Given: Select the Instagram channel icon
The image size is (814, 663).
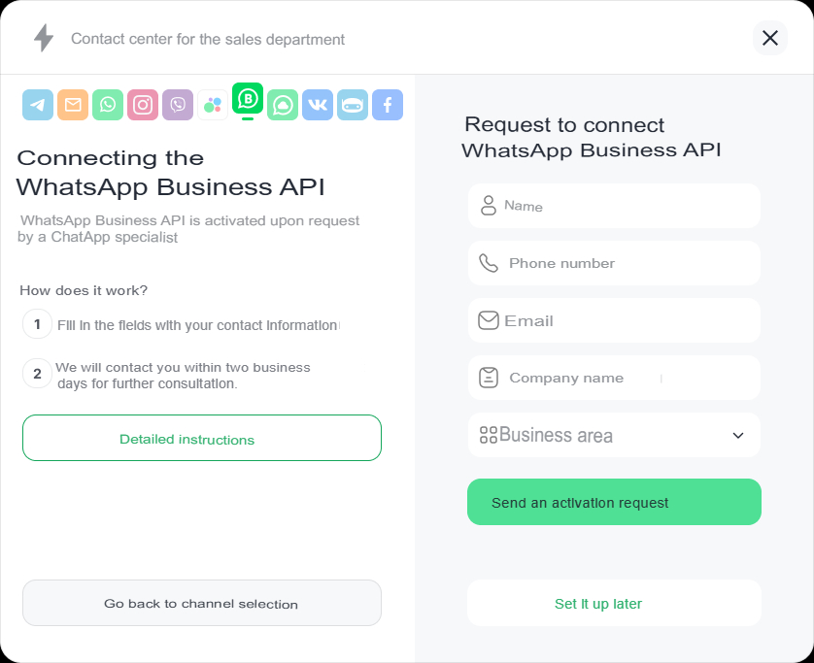Looking at the screenshot, I should (143, 105).
